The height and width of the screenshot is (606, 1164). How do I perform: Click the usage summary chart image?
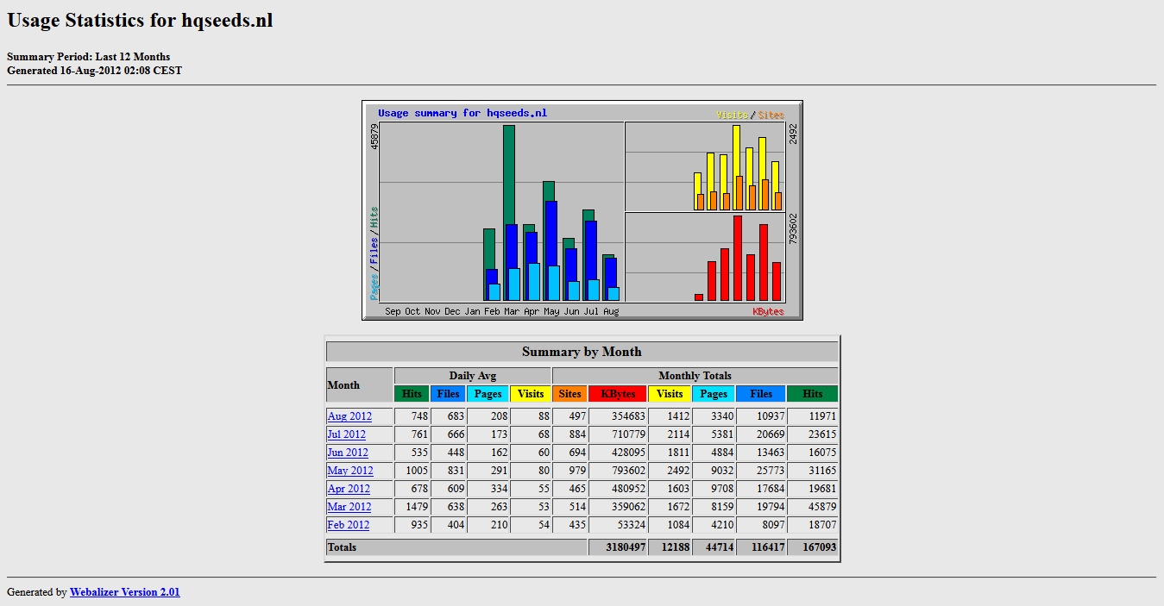pos(582,210)
